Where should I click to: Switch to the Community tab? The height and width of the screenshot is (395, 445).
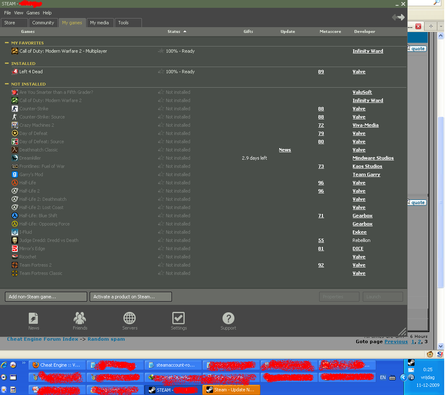(43, 23)
